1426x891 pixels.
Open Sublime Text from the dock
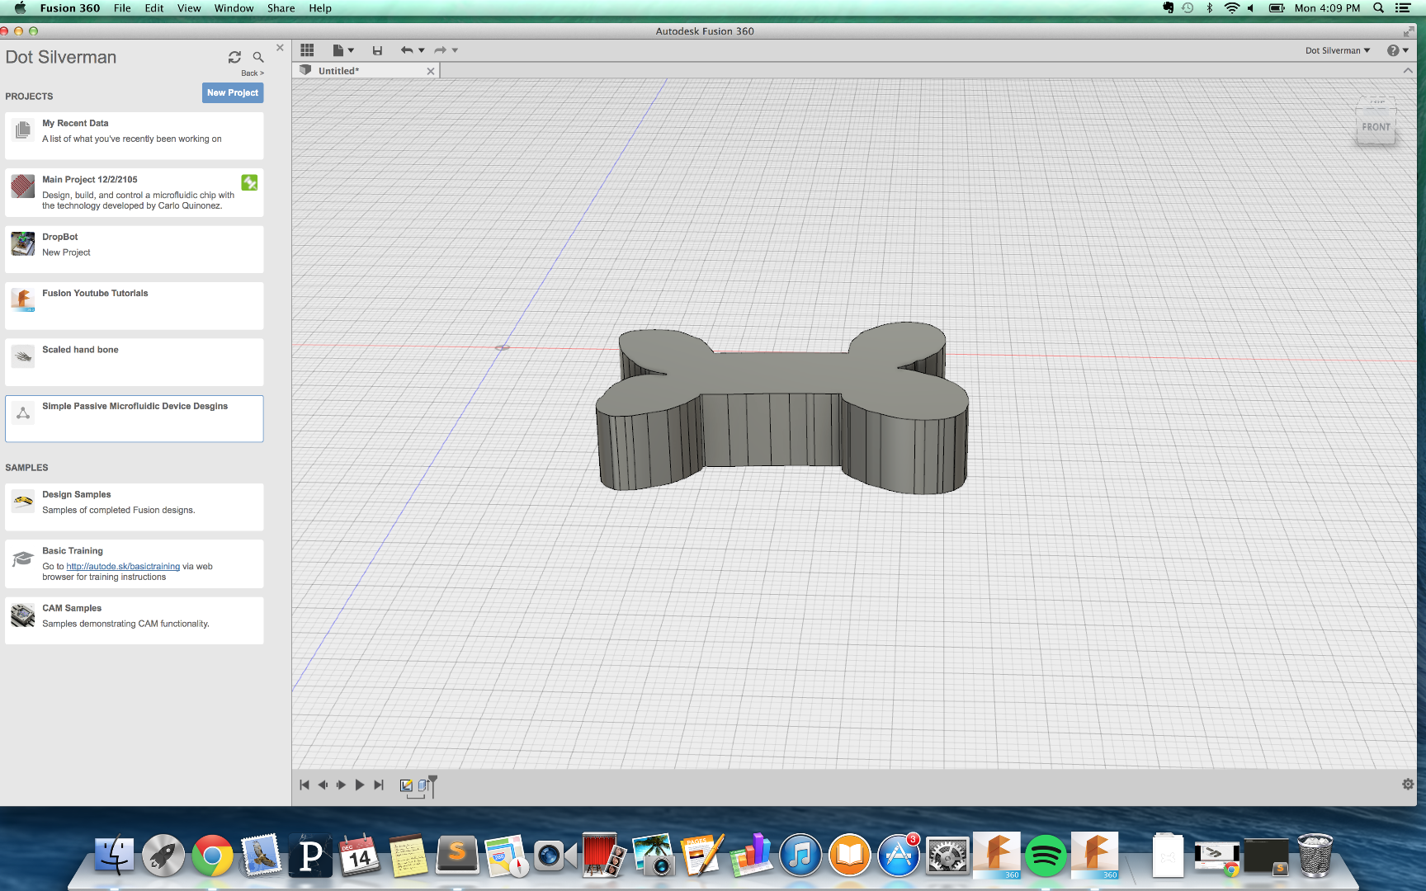457,855
